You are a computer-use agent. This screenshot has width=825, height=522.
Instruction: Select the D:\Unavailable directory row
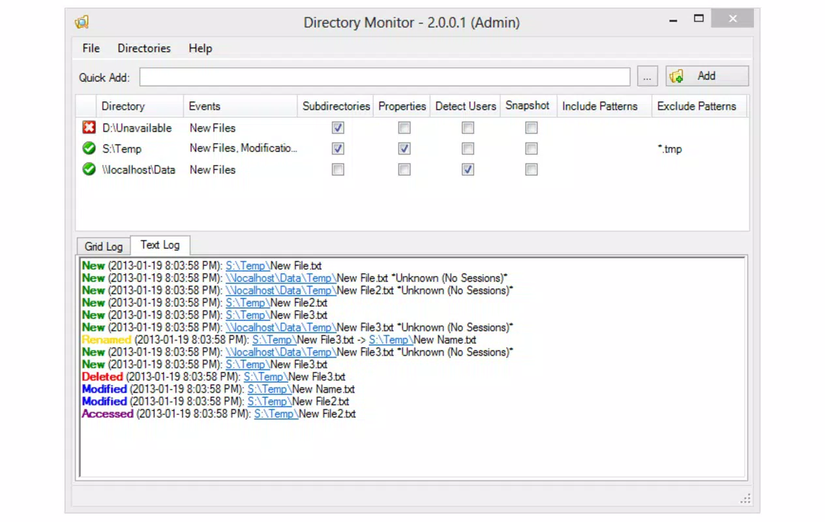[x=412, y=128]
